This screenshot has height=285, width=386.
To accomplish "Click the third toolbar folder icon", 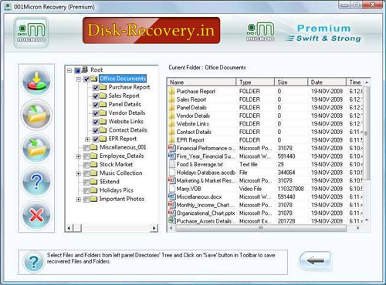I will (36, 149).
